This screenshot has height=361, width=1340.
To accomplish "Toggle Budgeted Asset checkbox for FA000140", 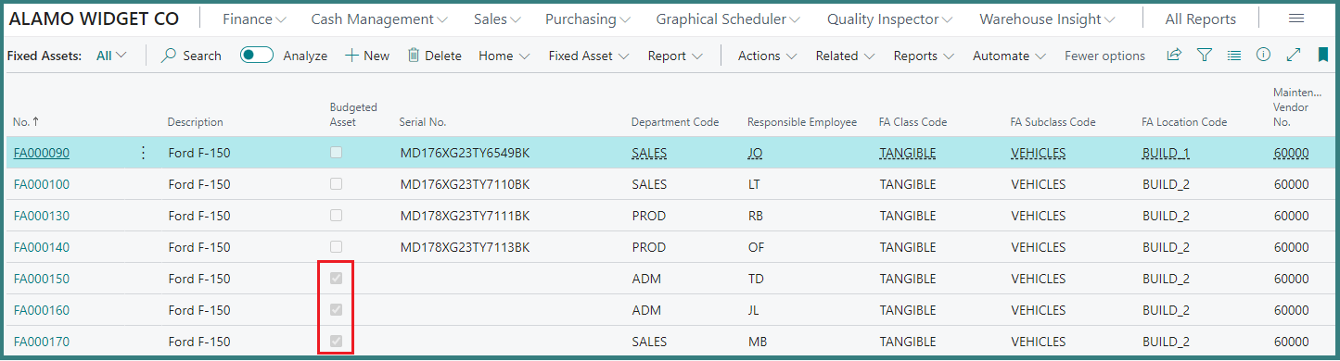I will pyautogui.click(x=337, y=247).
